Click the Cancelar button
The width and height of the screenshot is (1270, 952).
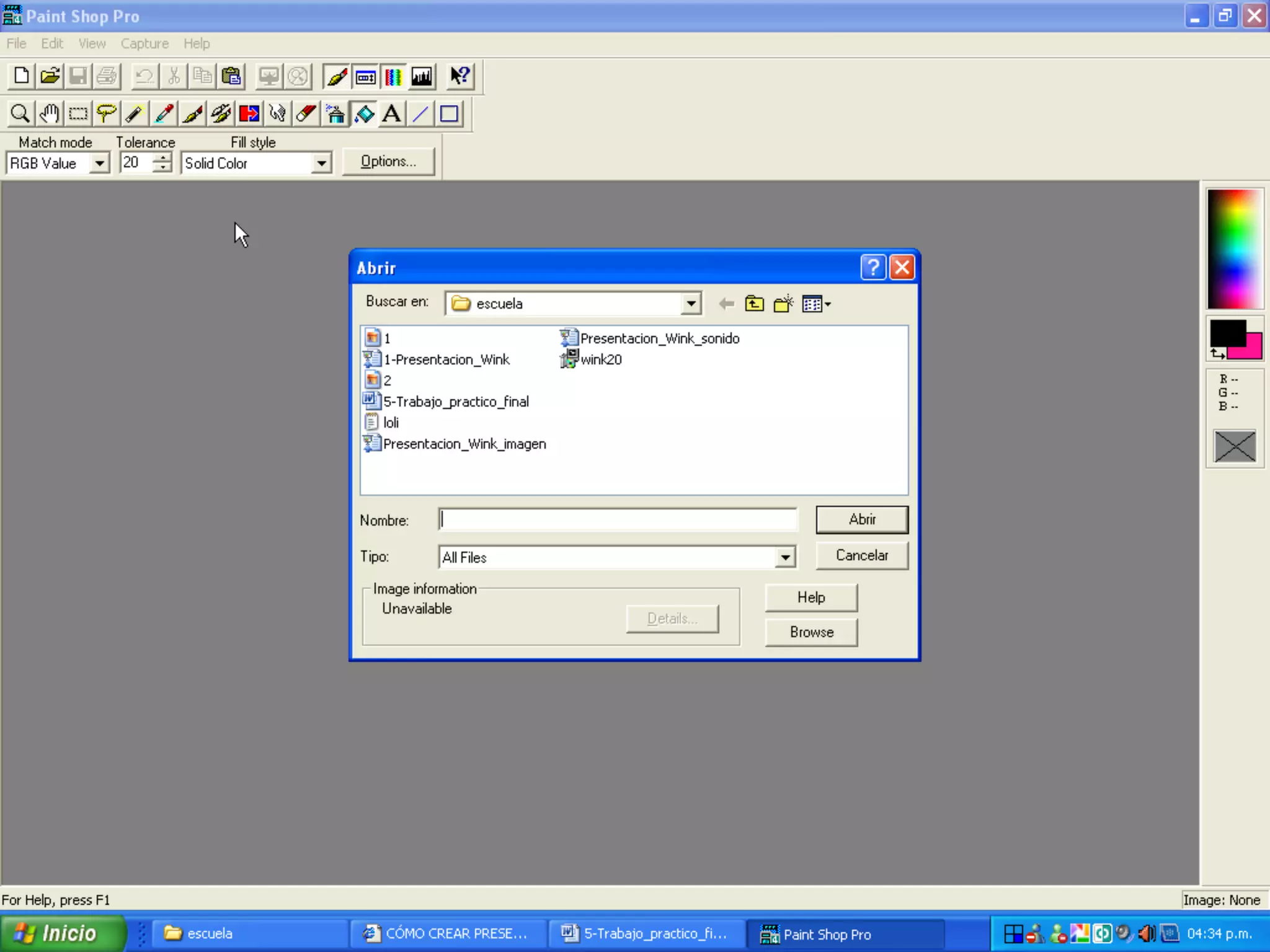[861, 555]
